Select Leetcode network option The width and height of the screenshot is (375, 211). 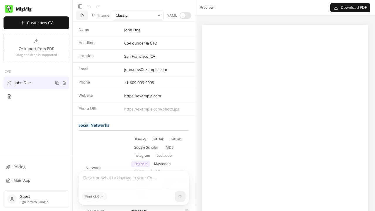tap(164, 156)
